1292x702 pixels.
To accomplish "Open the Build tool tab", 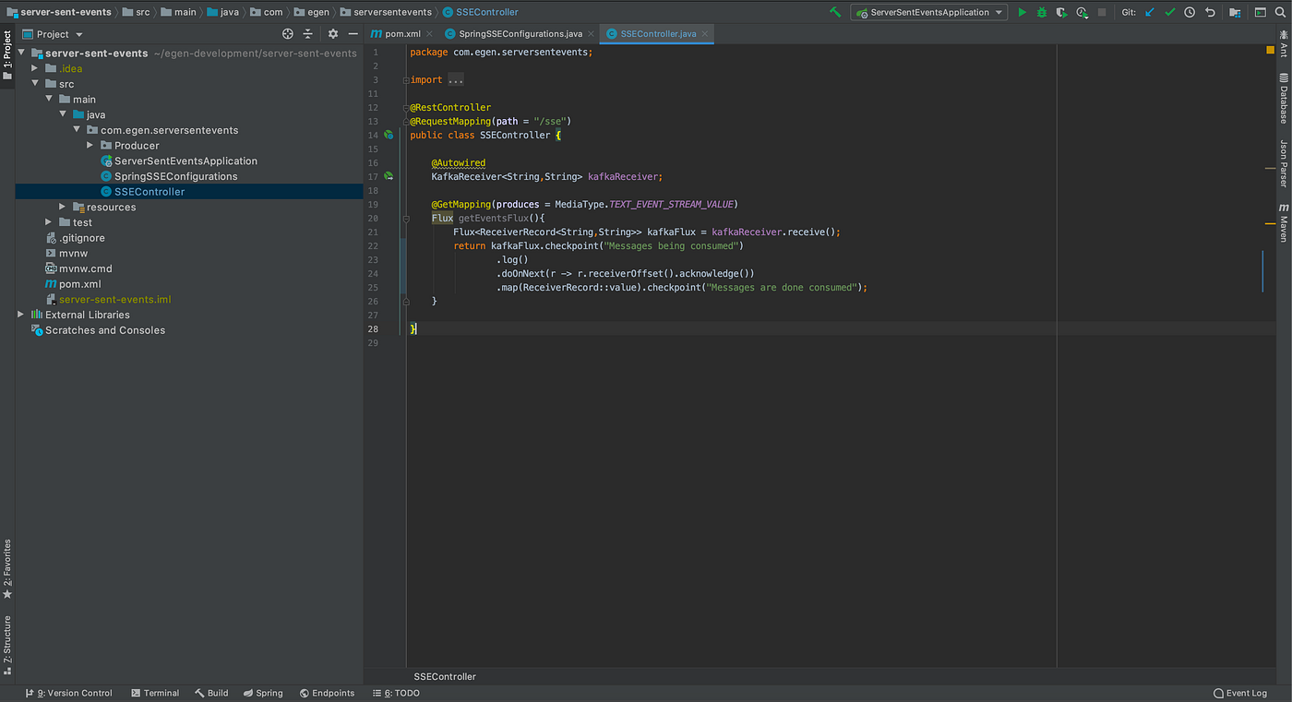I will (211, 693).
